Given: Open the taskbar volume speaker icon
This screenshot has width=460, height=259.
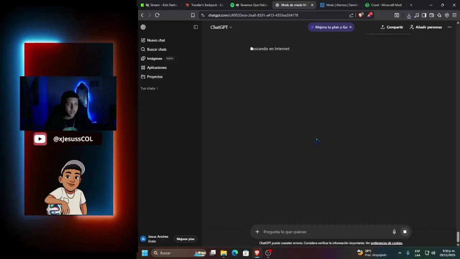Looking at the screenshot, I should click(x=433, y=253).
